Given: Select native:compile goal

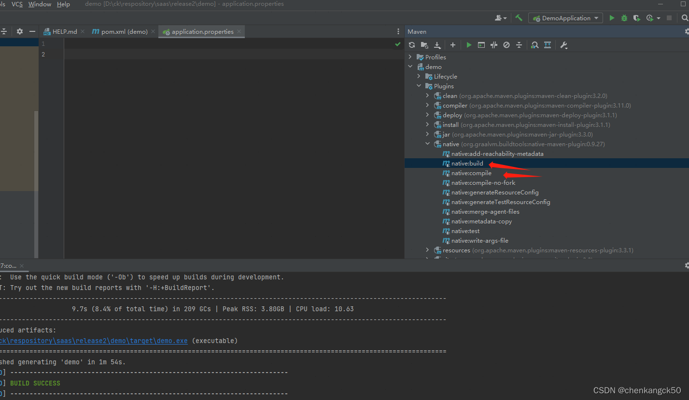Looking at the screenshot, I should tap(471, 173).
